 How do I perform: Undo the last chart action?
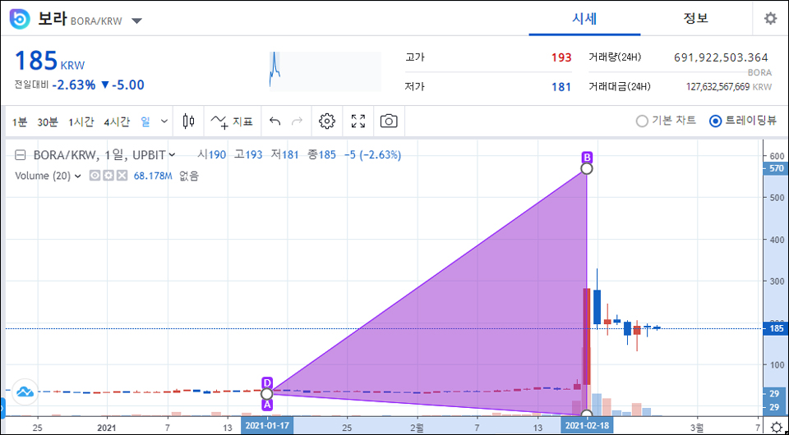point(275,121)
